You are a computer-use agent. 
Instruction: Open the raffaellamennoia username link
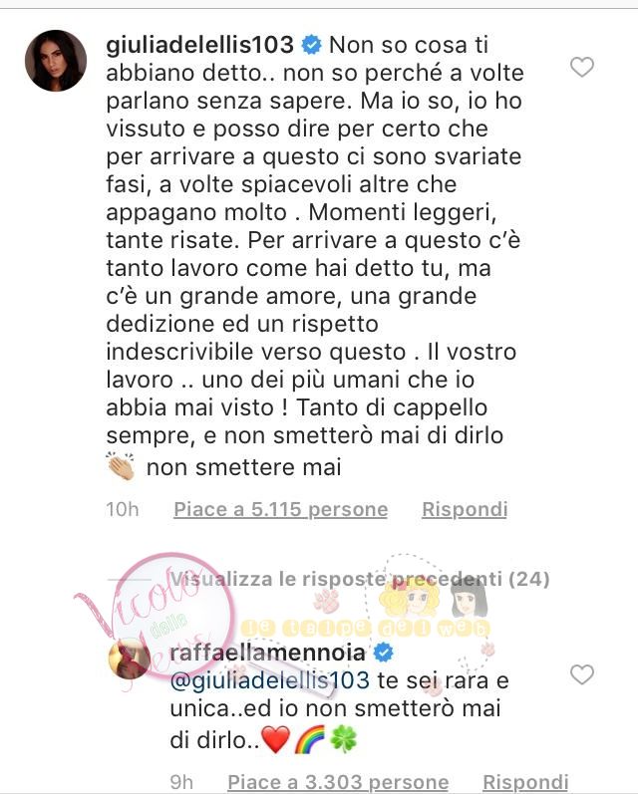(267, 653)
